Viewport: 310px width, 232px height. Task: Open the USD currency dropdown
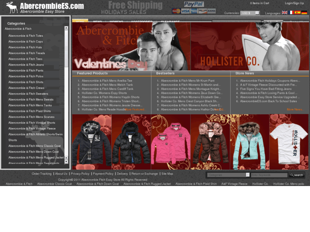[x=250, y=13]
